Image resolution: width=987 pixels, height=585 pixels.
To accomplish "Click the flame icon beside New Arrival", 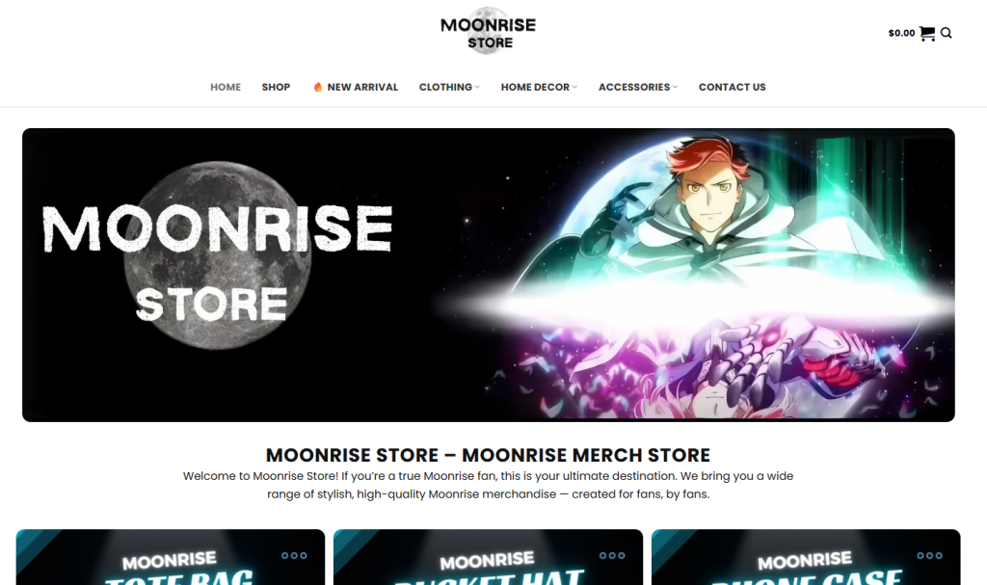I will pyautogui.click(x=318, y=87).
